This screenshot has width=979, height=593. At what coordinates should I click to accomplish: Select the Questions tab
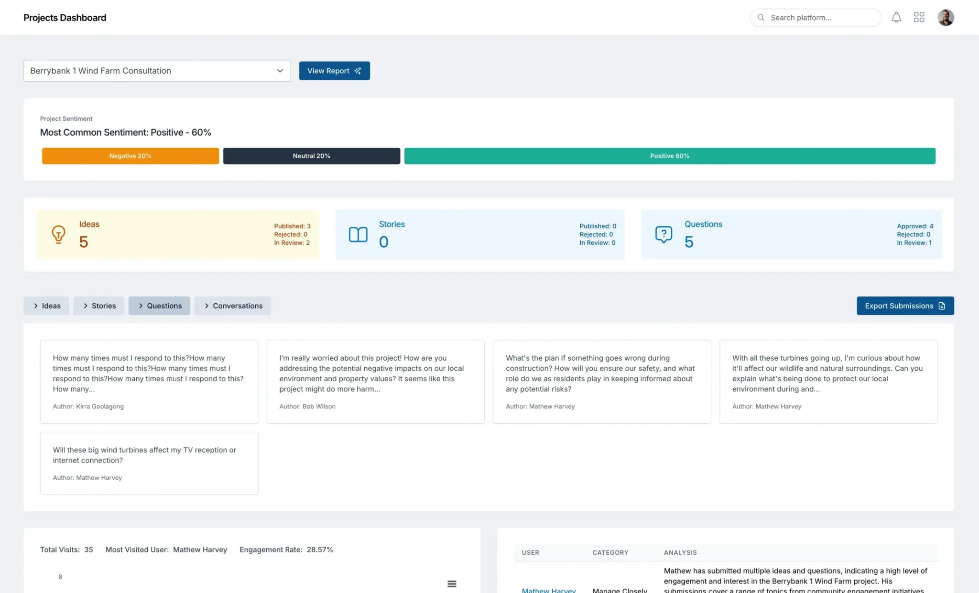[x=159, y=306]
